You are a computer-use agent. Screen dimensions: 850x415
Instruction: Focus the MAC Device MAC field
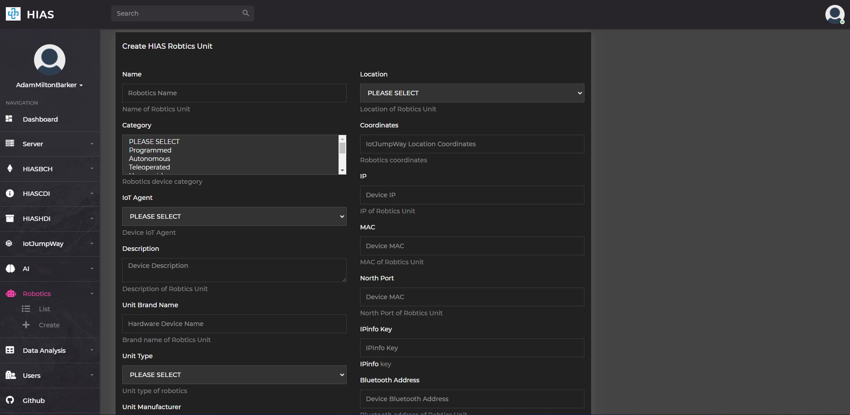472,246
